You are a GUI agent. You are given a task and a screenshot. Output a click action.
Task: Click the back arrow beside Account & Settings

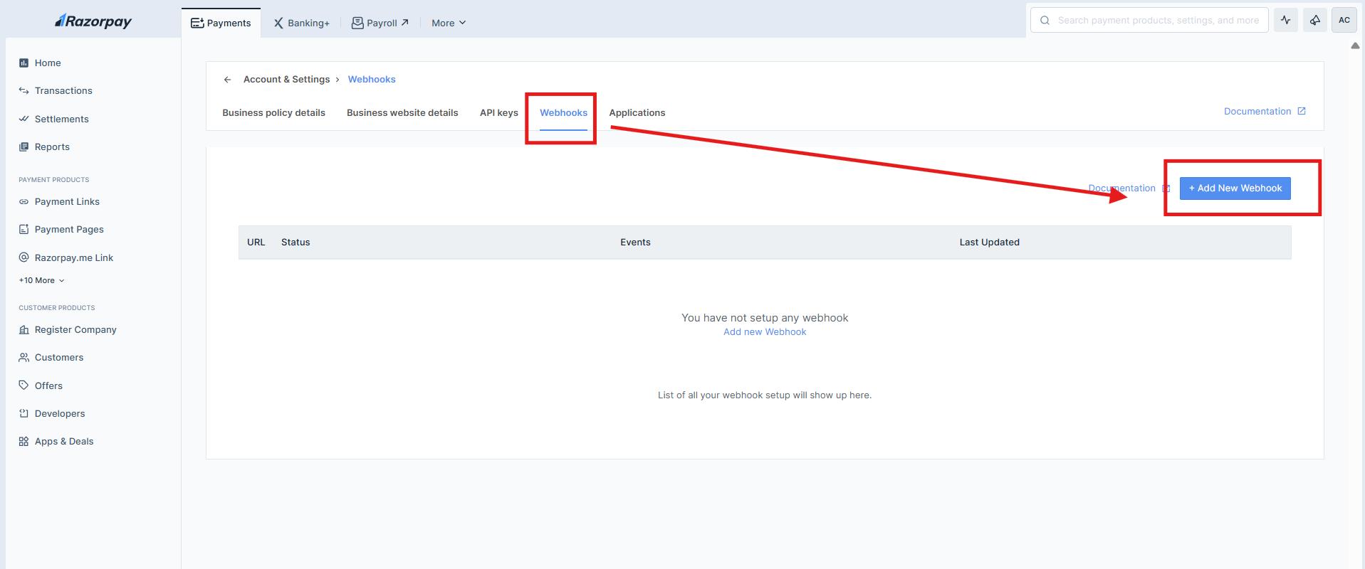(x=227, y=80)
